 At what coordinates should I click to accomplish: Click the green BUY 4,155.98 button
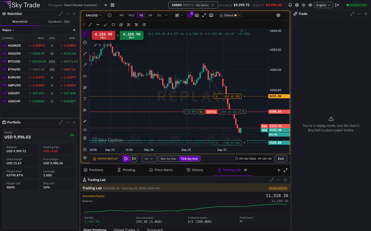tap(132, 35)
